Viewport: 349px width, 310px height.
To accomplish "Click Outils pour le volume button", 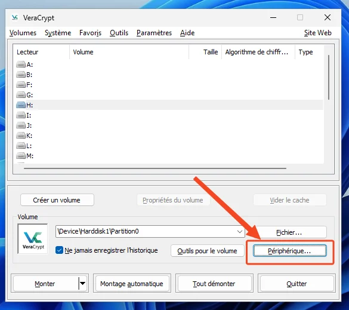I will coord(207,251).
